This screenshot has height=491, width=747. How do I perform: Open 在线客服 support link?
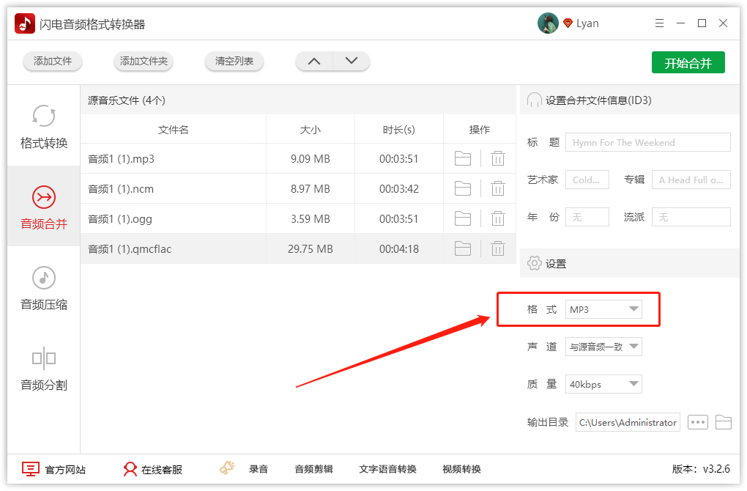coord(152,469)
